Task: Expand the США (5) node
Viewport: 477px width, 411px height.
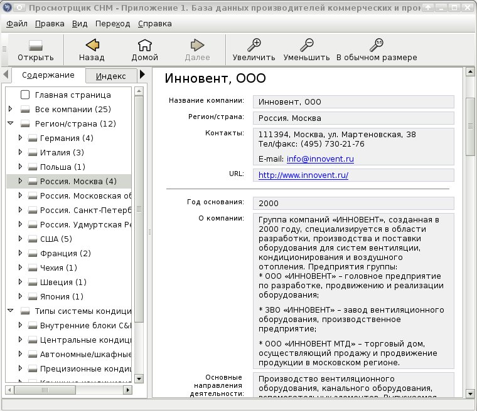Action: tap(20, 239)
